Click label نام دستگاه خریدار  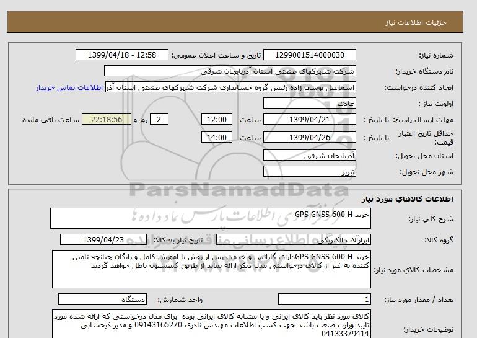coord(424,71)
